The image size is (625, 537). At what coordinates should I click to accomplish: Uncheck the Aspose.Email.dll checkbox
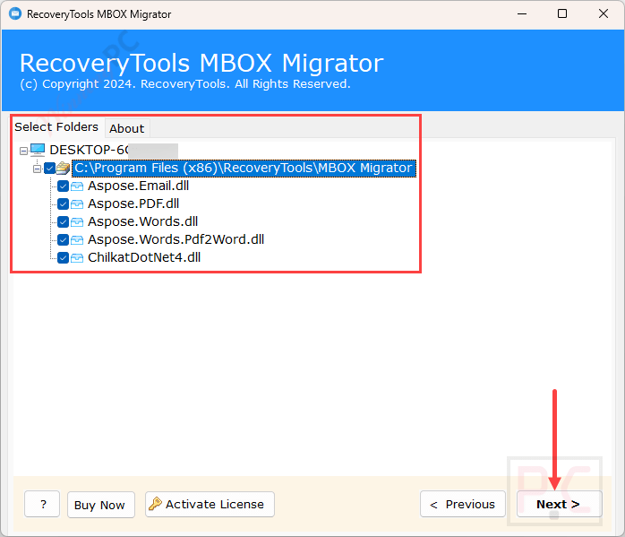click(x=63, y=186)
